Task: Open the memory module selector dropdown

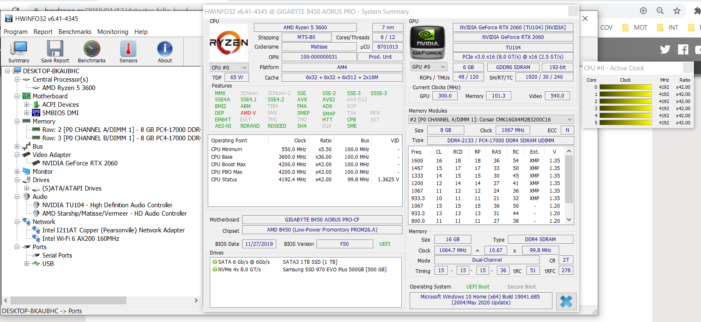Action: (x=491, y=120)
